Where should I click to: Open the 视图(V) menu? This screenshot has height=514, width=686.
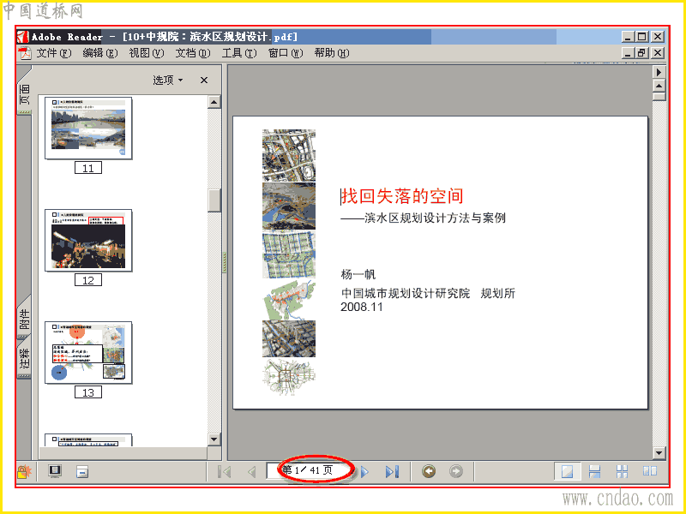(147, 53)
